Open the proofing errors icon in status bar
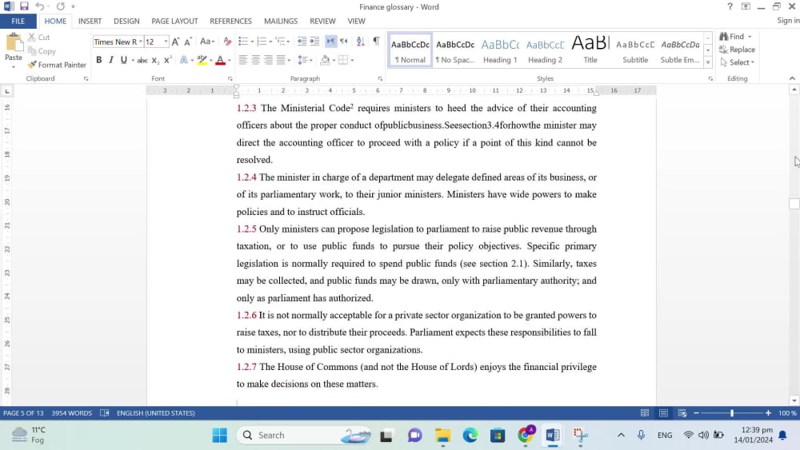 (105, 412)
